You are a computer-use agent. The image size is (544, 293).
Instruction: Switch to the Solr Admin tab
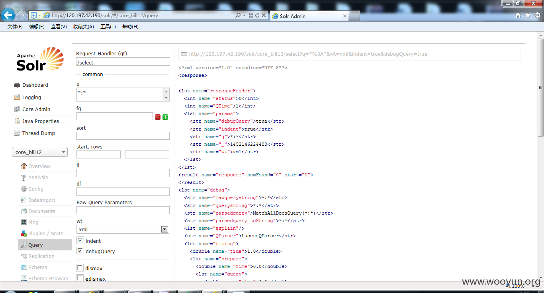pos(309,16)
